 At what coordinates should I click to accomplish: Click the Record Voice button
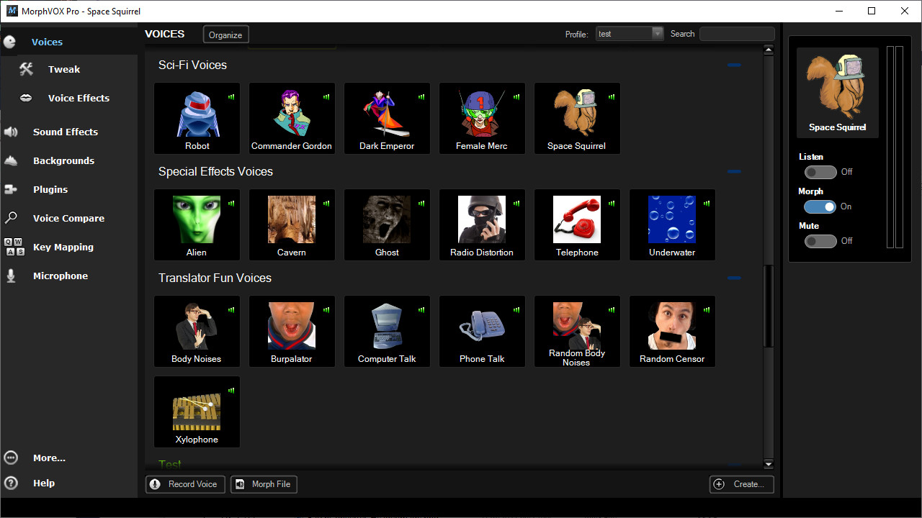pyautogui.click(x=185, y=484)
